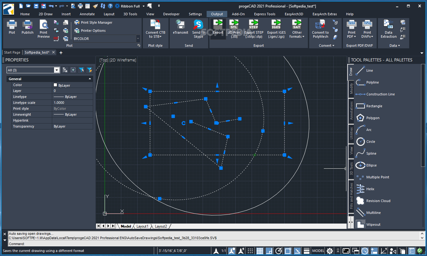
Task: Switch to the 3D Tools ribbon tab
Action: [x=130, y=14]
